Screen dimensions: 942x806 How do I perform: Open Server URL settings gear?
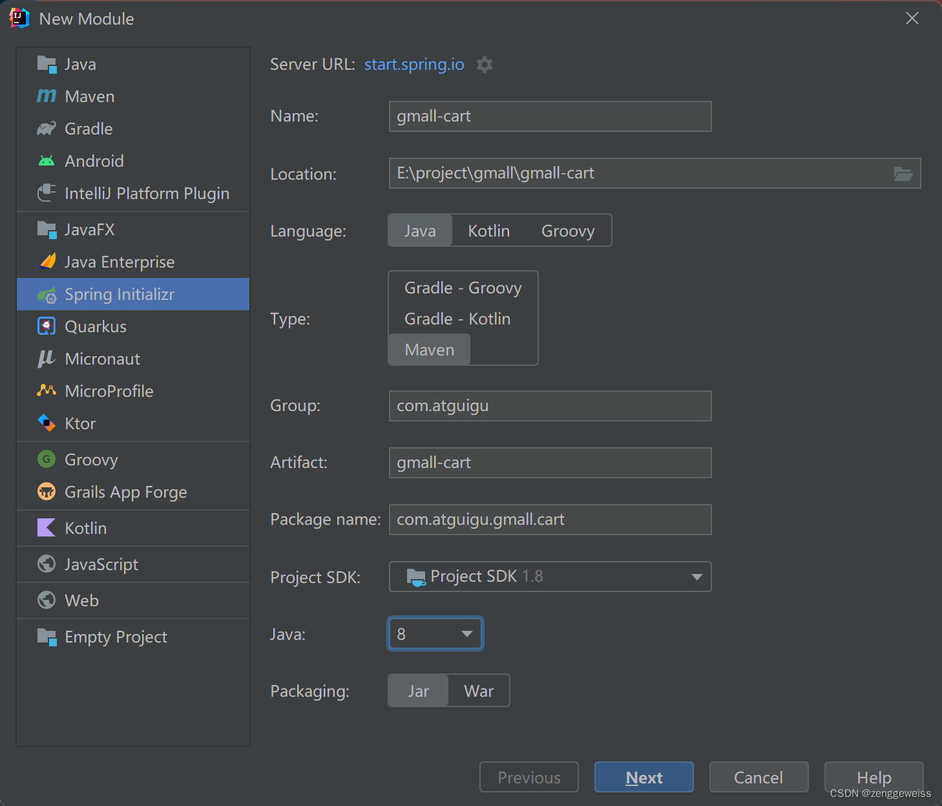coord(485,65)
